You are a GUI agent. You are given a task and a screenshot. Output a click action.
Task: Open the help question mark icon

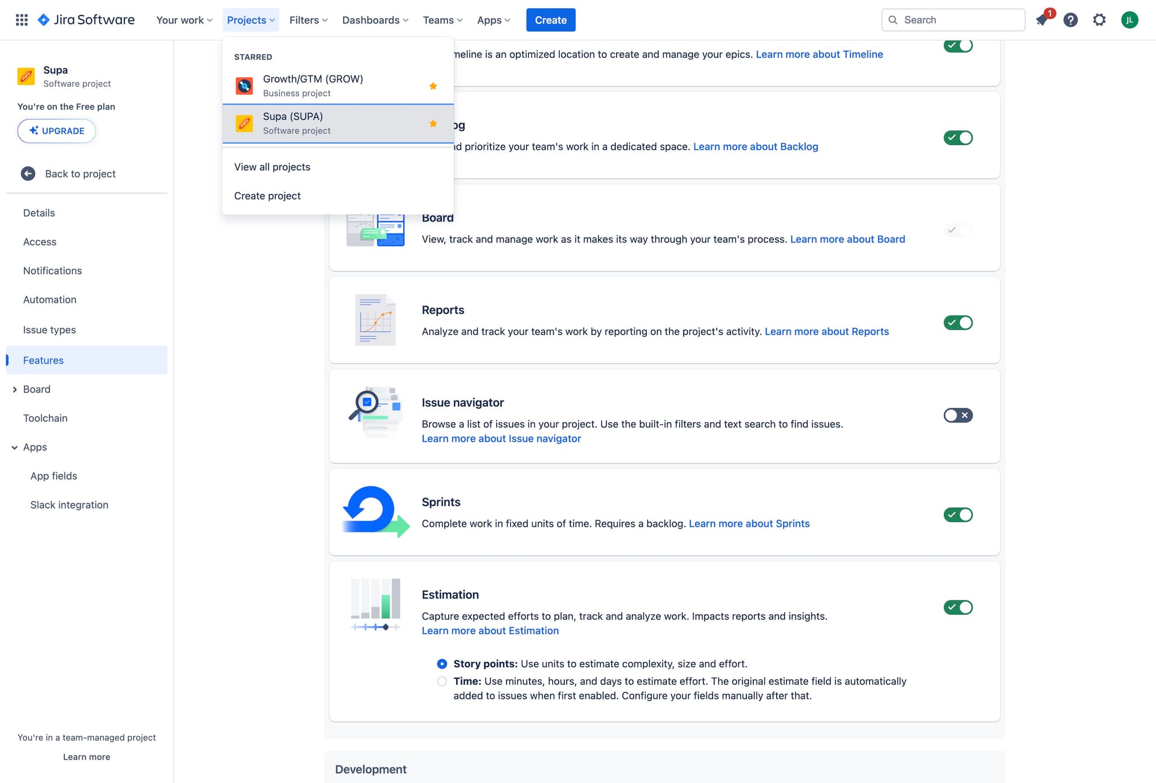[1071, 20]
